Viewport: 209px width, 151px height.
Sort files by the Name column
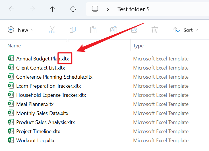pos(14,46)
